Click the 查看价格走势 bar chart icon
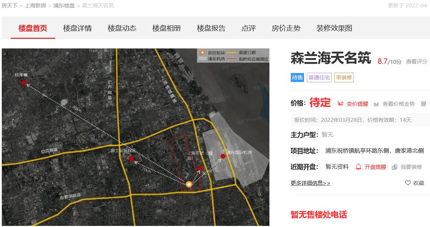Image resolution: width=430 pixels, height=227 pixels. [376, 104]
